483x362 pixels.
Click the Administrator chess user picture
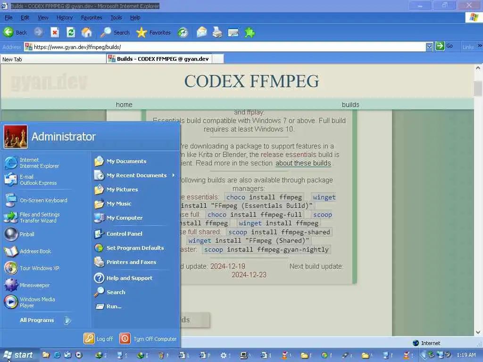pyautogui.click(x=16, y=137)
